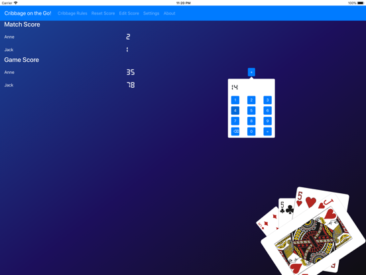Image resolution: width=366 pixels, height=275 pixels.
Task: Tap Anne's game score of 35
Action: (131, 72)
